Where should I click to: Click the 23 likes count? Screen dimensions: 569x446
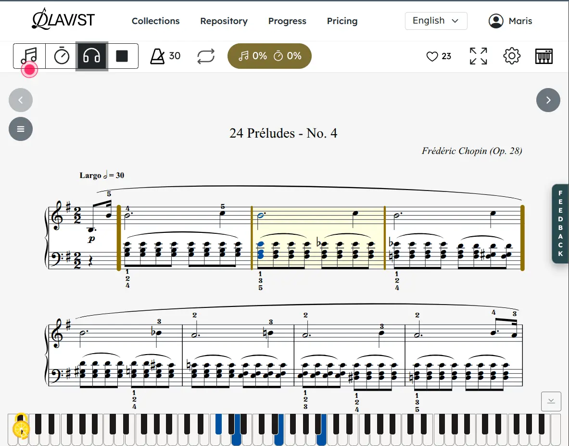click(446, 56)
